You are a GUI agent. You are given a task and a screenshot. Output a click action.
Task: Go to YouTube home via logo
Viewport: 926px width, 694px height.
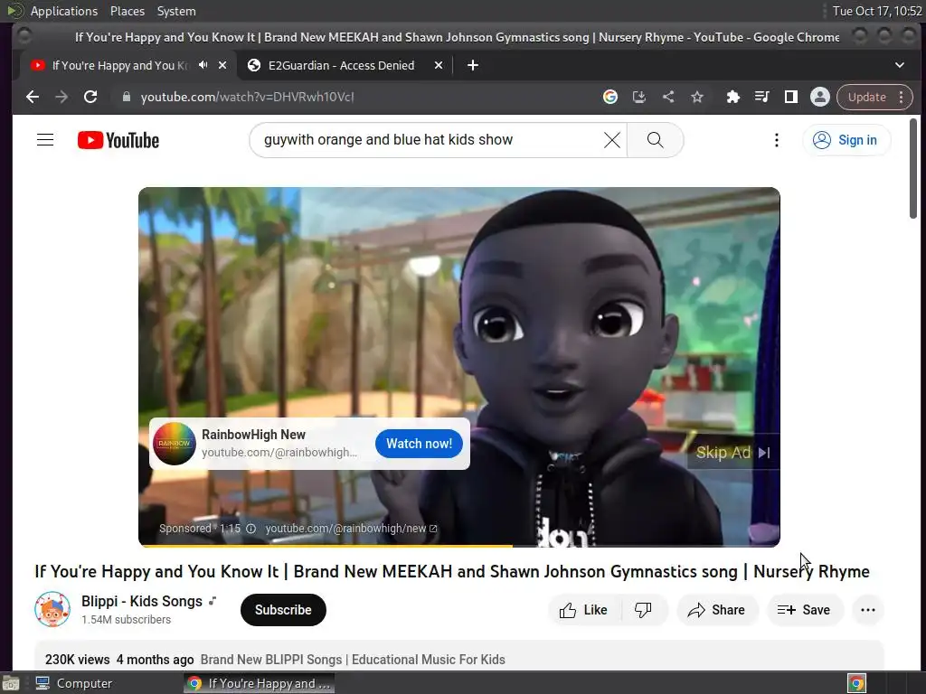point(118,140)
